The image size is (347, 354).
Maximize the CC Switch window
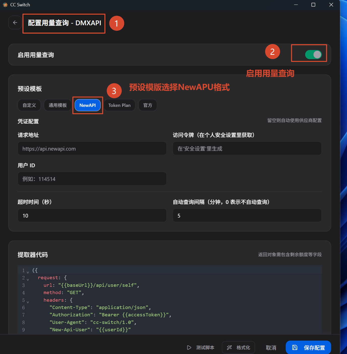coord(313,5)
